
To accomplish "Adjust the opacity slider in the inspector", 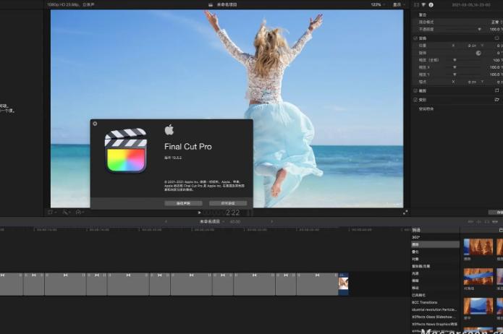I will [479, 30].
